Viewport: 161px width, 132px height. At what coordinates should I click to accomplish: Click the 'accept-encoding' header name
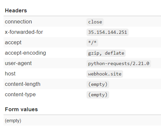point(25,53)
